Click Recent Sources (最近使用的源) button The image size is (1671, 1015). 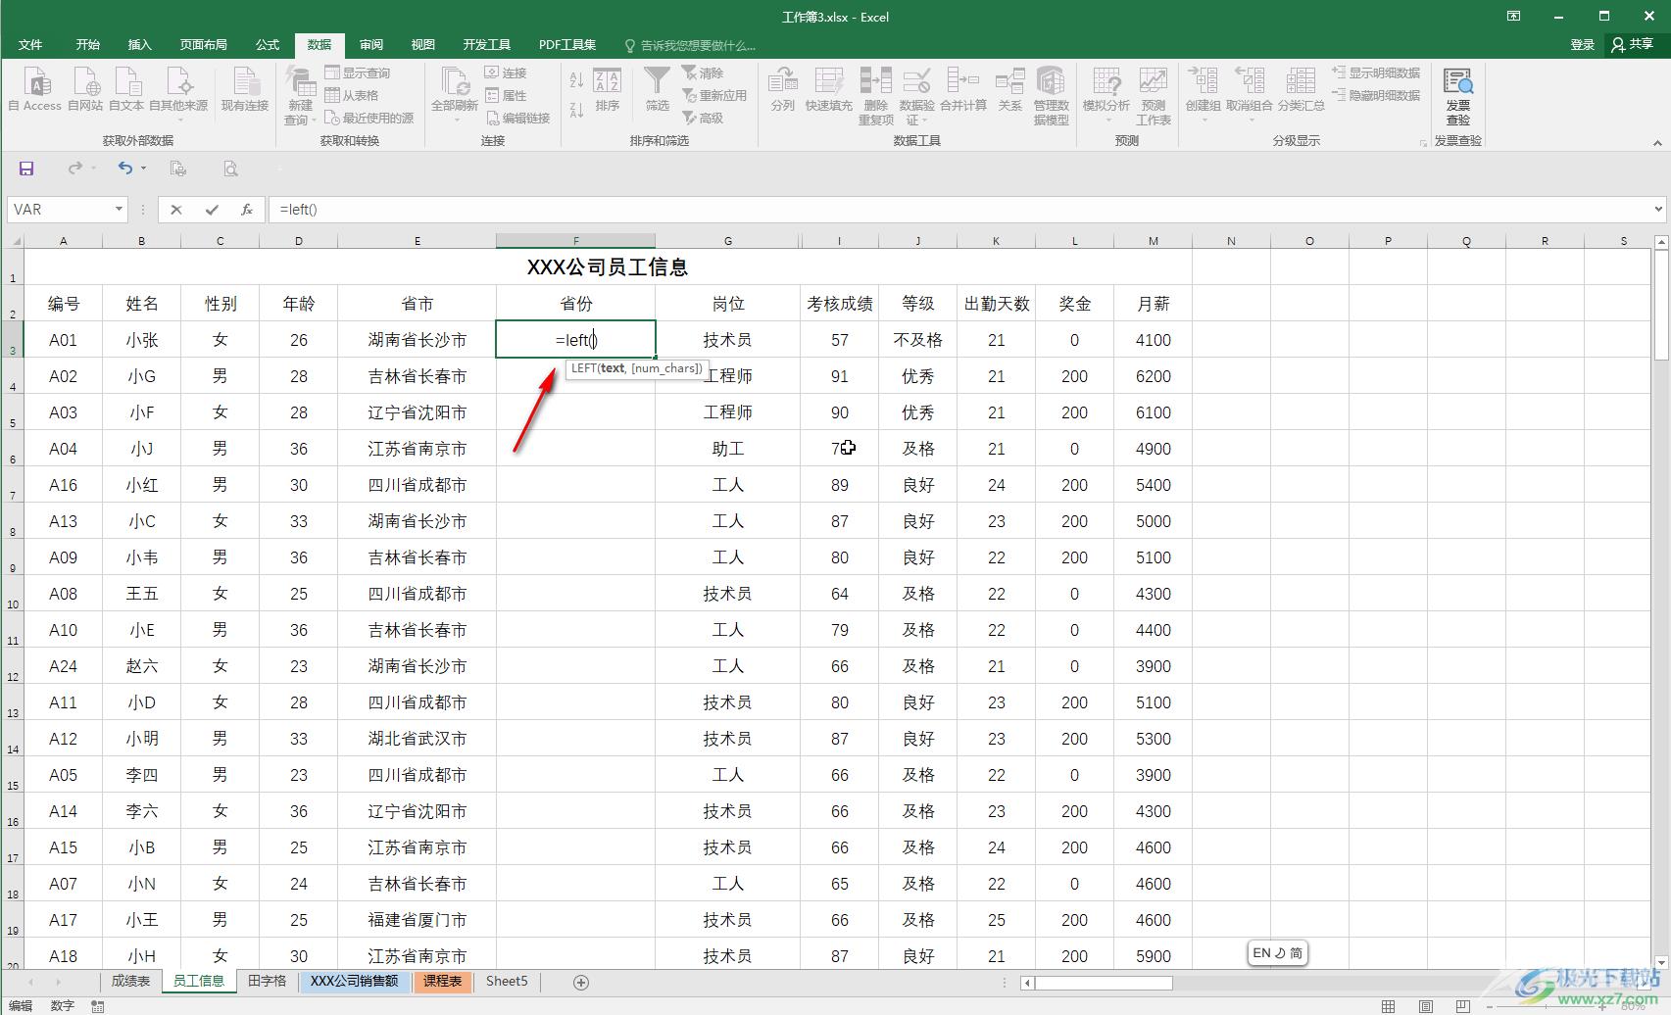[369, 118]
